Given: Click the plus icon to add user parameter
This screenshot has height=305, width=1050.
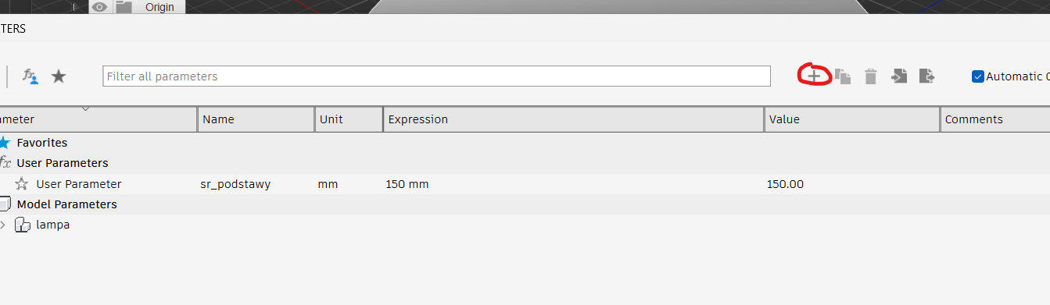Looking at the screenshot, I should tap(814, 76).
